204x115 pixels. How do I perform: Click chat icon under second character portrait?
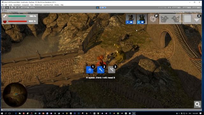pos(142,22)
